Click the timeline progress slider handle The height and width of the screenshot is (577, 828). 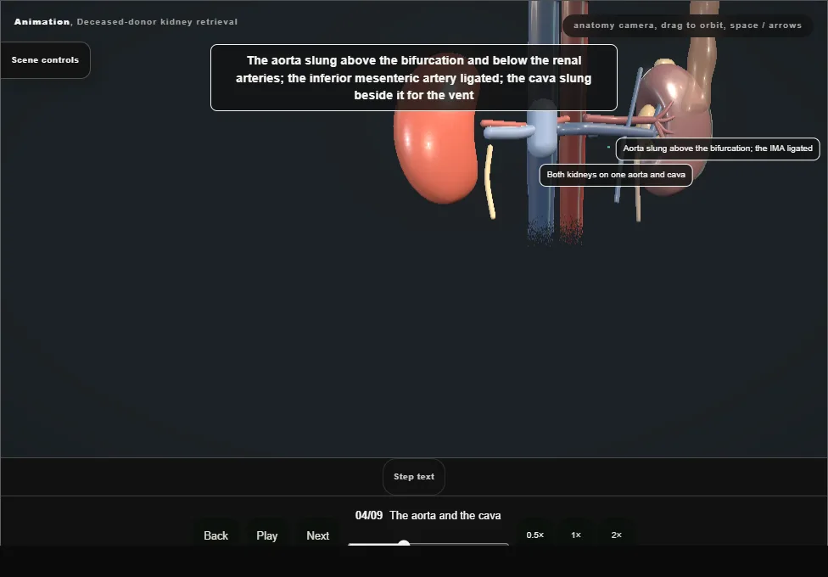[404, 543]
